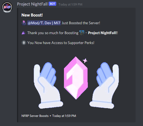Click the gray boost badge emoji

[x=24, y=43]
